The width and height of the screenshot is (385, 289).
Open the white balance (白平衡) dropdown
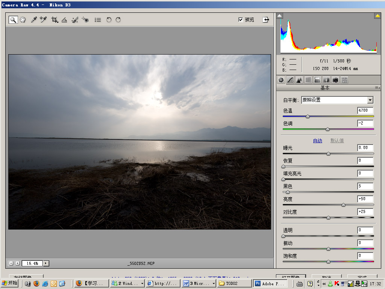pyautogui.click(x=370, y=100)
